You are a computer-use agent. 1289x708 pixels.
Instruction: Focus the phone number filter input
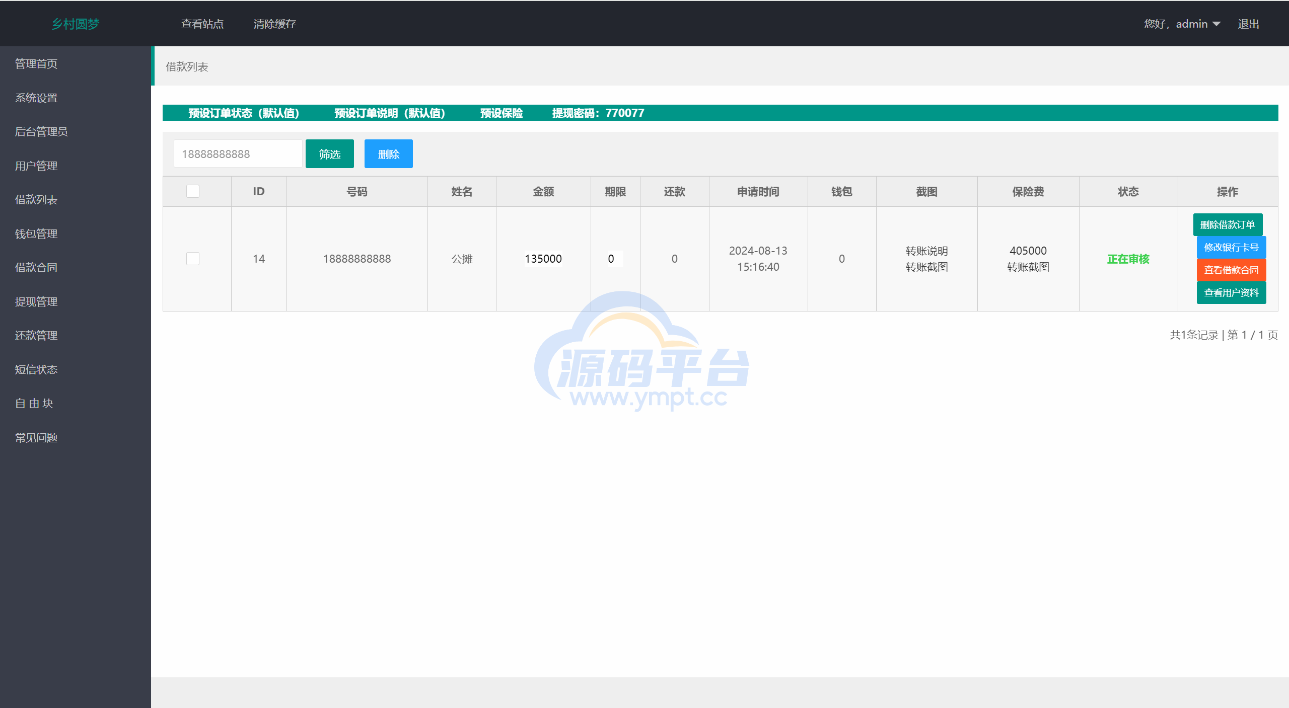pyautogui.click(x=238, y=154)
